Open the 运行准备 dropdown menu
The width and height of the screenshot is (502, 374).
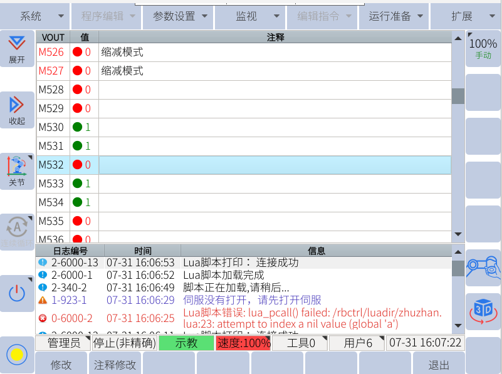pyautogui.click(x=395, y=16)
